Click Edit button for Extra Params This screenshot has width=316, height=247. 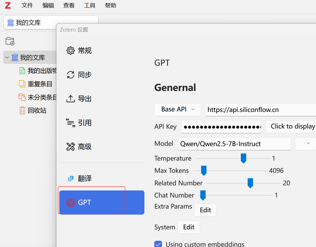[205, 210]
